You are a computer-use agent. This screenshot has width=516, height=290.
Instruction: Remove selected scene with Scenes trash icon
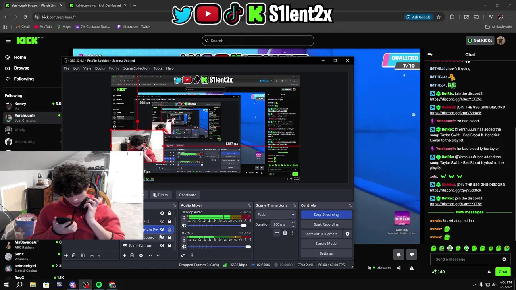coord(74,255)
